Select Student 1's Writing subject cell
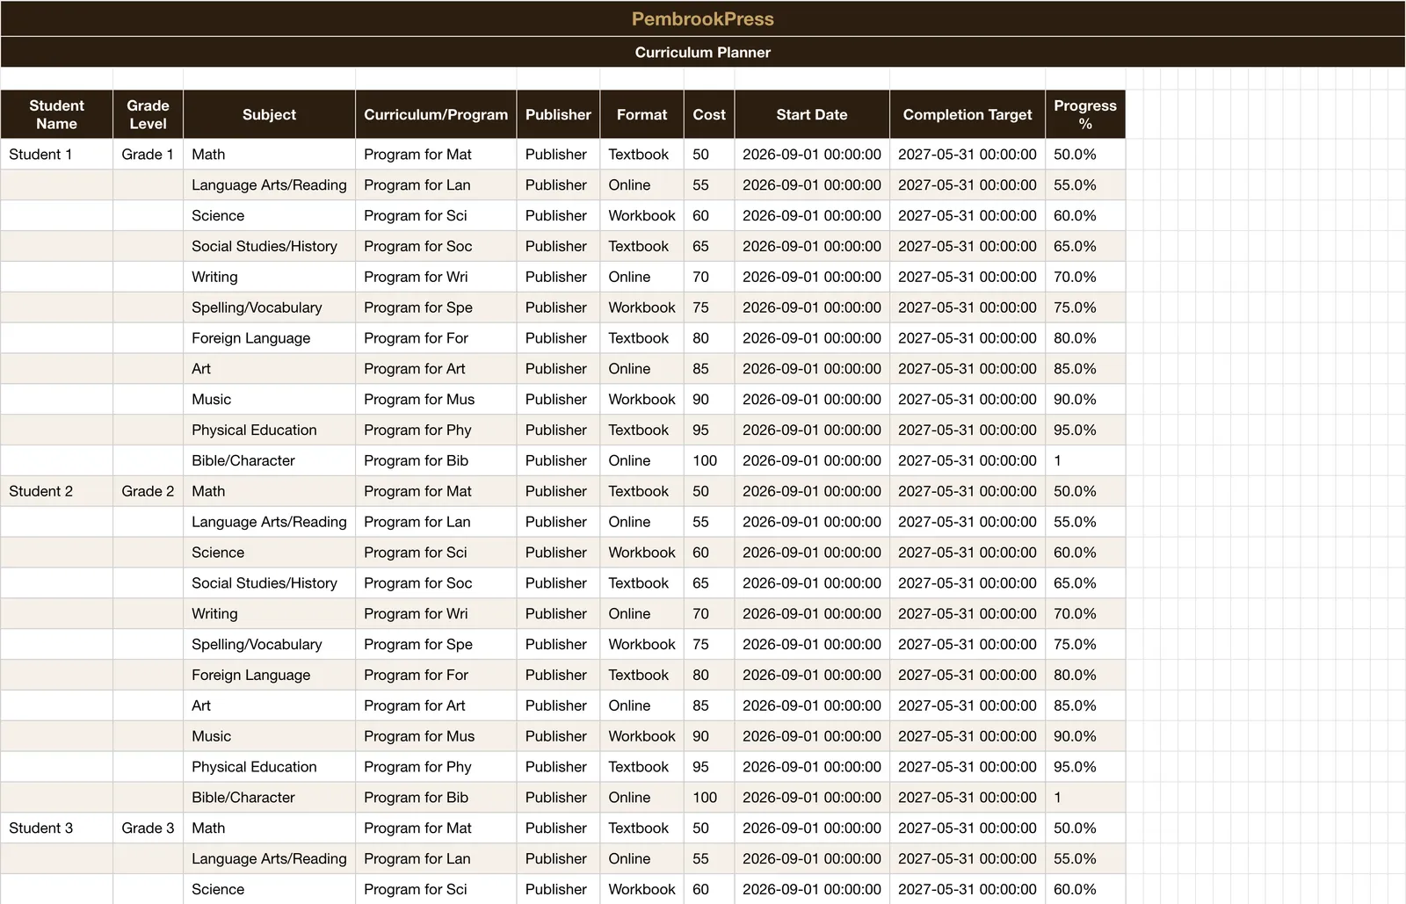 tap(269, 277)
